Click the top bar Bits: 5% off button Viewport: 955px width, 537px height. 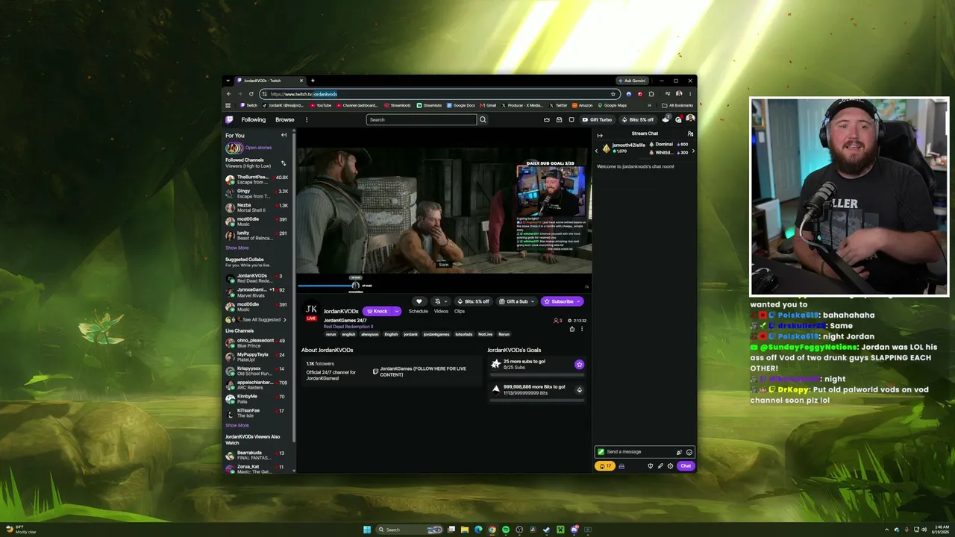click(638, 119)
